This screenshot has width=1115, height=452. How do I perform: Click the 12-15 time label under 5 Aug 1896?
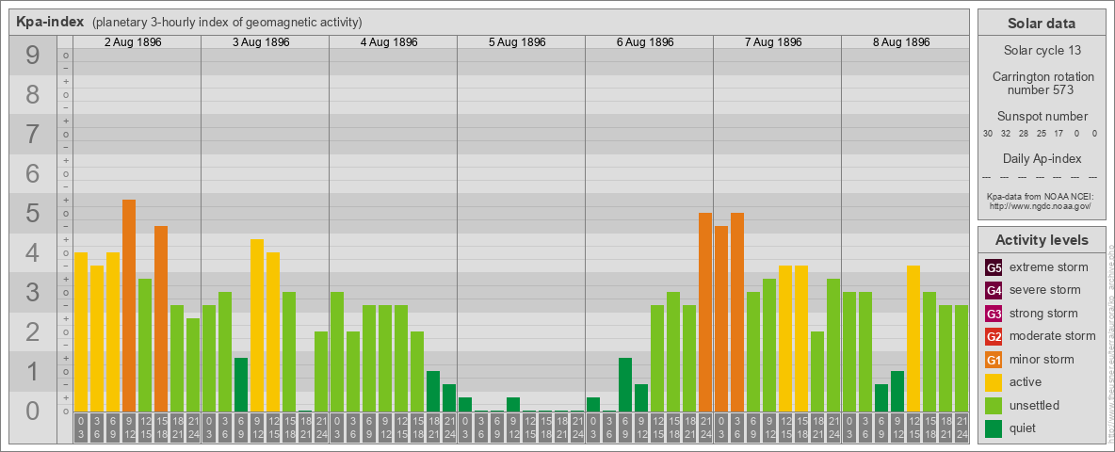[x=529, y=428]
